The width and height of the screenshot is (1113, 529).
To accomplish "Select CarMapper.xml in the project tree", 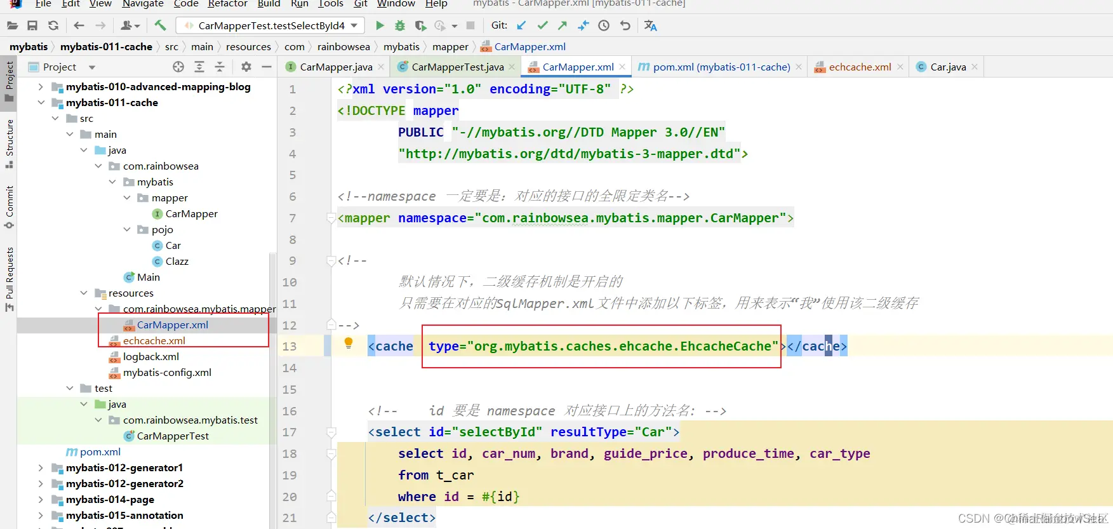I will pyautogui.click(x=172, y=325).
